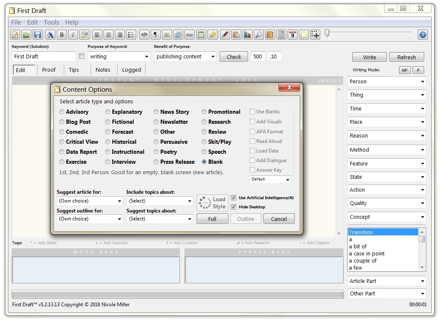Viewport: 440px width, 320px height.
Task: Open the bar chart icon
Action: [x=247, y=35]
